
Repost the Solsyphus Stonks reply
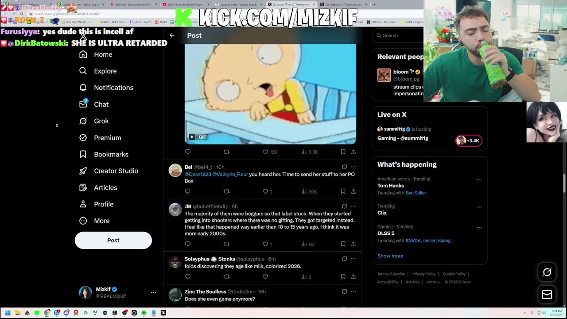pyautogui.click(x=226, y=276)
